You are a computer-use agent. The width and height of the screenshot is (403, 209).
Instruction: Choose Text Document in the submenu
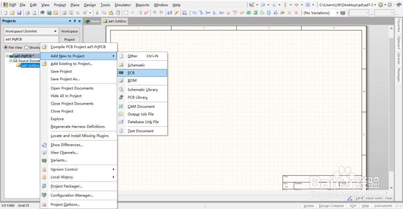[142, 131]
